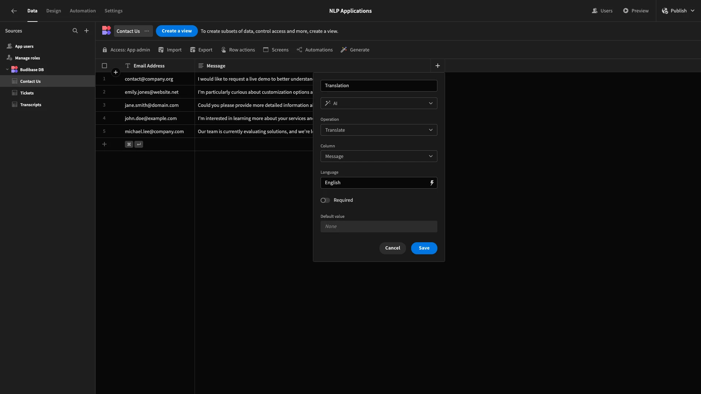Collapse the Budibase DB tree node
Viewport: 701px width, 394px height.
(x=7, y=69)
